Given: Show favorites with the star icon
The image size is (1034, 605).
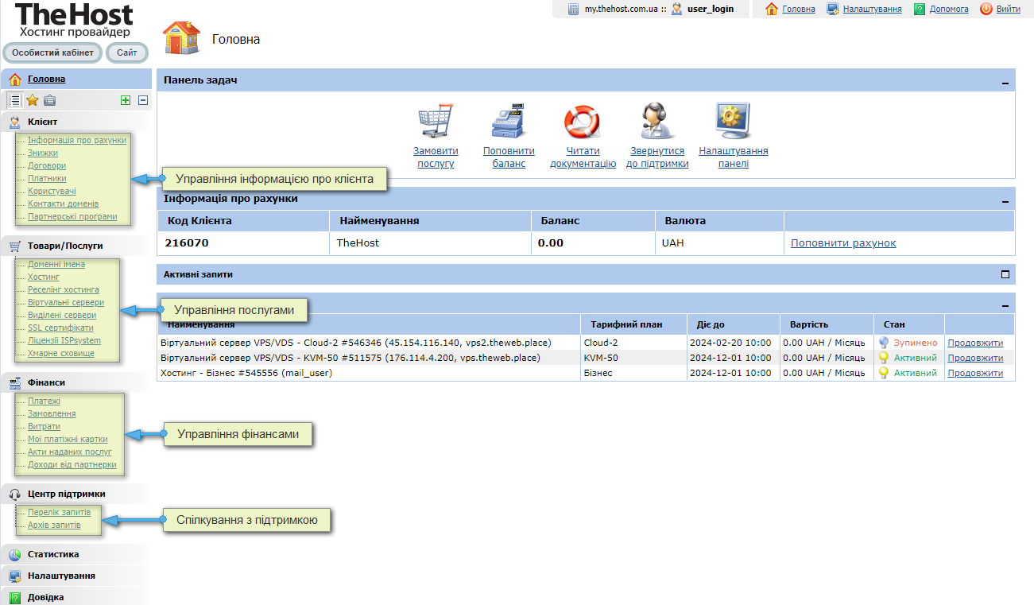Looking at the screenshot, I should [33, 100].
